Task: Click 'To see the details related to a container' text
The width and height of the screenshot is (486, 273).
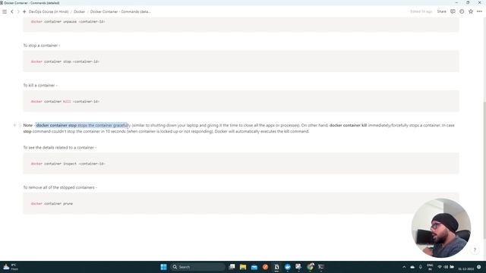Action: pos(59,147)
